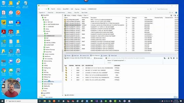Open the Tools menu dropdown
The height and width of the screenshot is (103, 184).
coord(86,15)
